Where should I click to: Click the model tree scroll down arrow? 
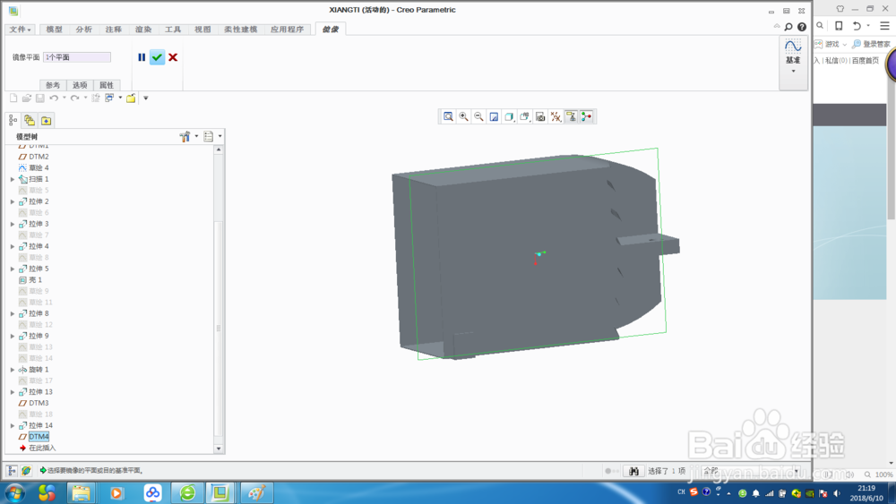219,448
